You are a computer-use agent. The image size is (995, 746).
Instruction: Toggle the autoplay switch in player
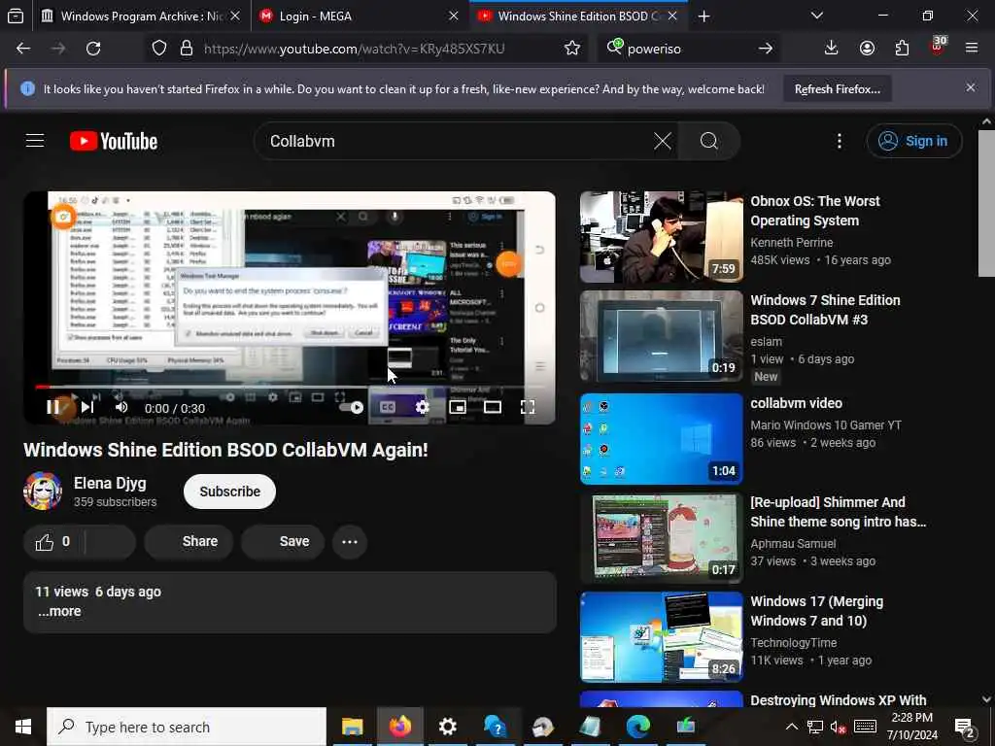click(x=351, y=407)
